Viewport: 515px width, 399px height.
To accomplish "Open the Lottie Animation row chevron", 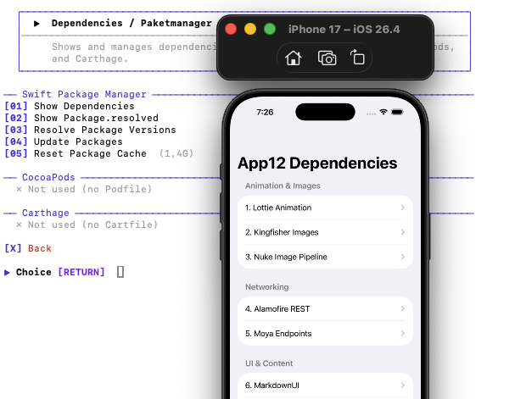I will point(402,208).
